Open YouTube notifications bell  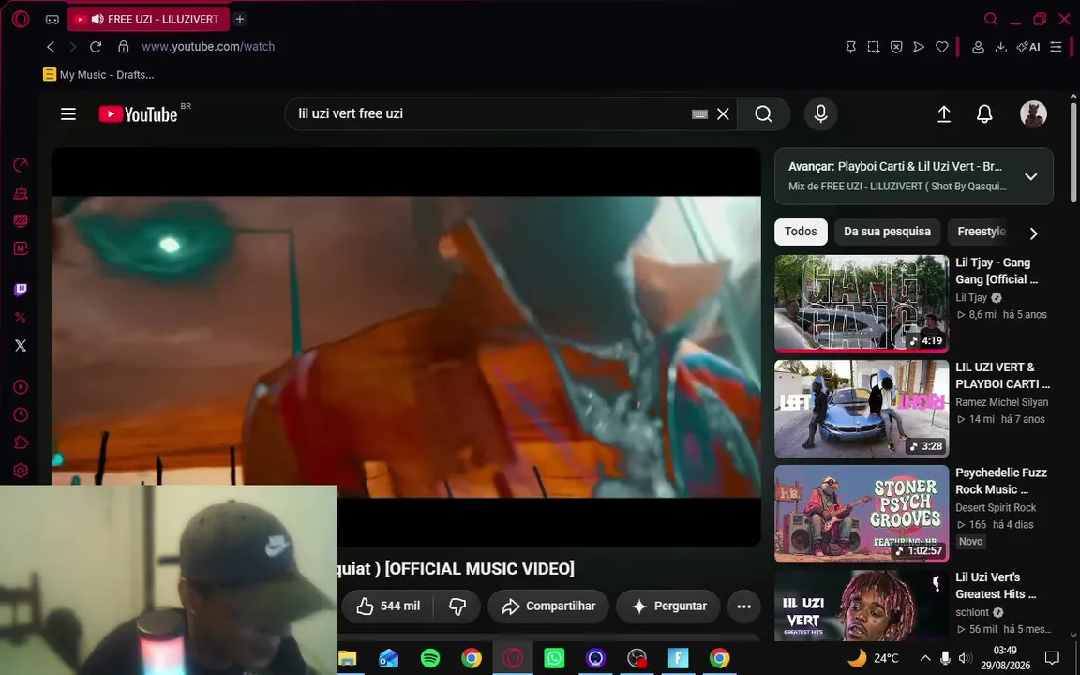pos(985,113)
